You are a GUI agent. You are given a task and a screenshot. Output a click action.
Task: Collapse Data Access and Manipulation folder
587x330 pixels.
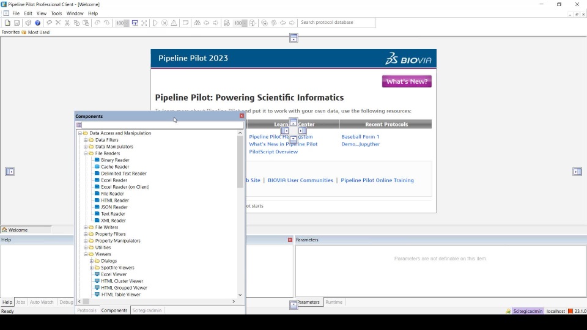pyautogui.click(x=79, y=133)
